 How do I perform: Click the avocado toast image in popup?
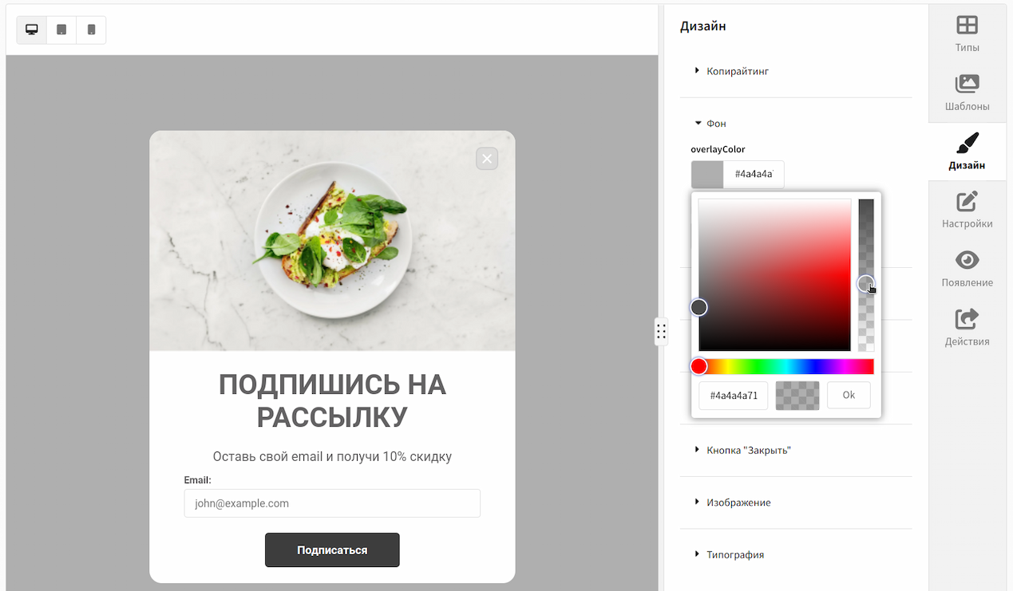click(x=332, y=241)
